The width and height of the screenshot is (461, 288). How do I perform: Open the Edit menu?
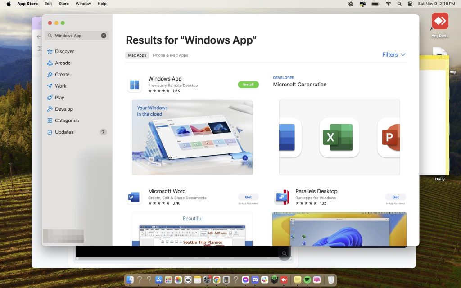pos(48,4)
